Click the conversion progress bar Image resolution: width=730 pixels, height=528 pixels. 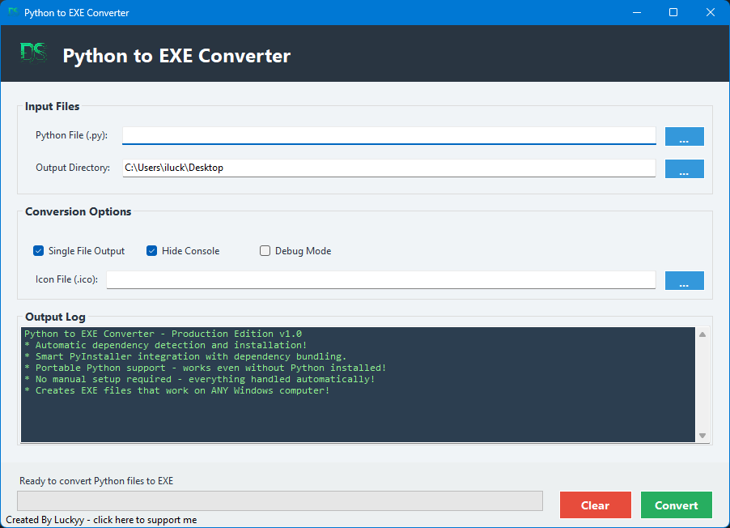(x=280, y=501)
